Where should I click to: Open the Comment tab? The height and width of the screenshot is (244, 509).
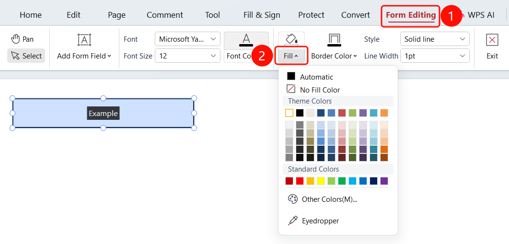tap(165, 15)
